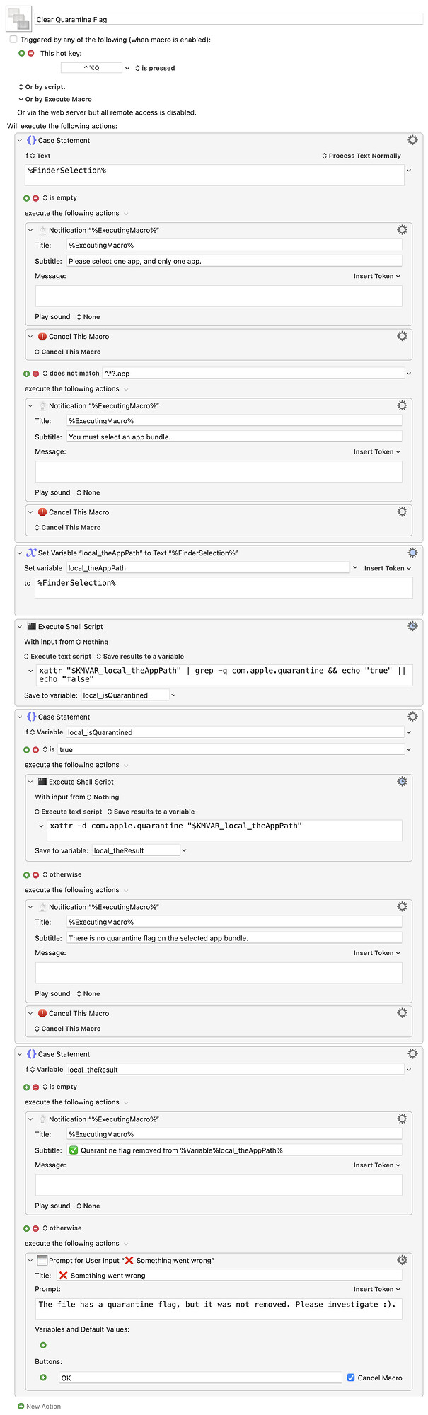
Task: Click the Notification action icon for first notification
Action: [x=43, y=230]
